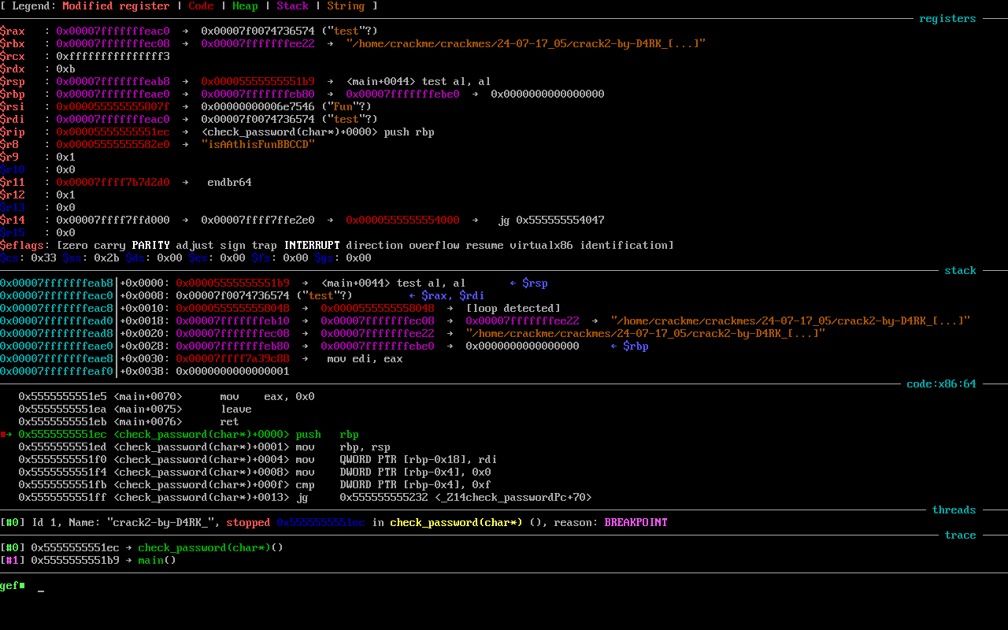
Task: Select the "Stack" legend entry
Action: click(x=292, y=6)
